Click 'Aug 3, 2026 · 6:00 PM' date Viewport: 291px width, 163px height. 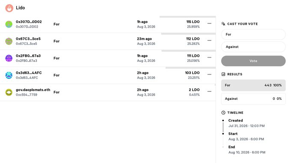[x=246, y=139]
